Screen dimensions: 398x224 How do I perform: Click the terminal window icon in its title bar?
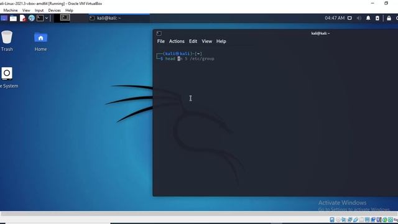[159, 33]
